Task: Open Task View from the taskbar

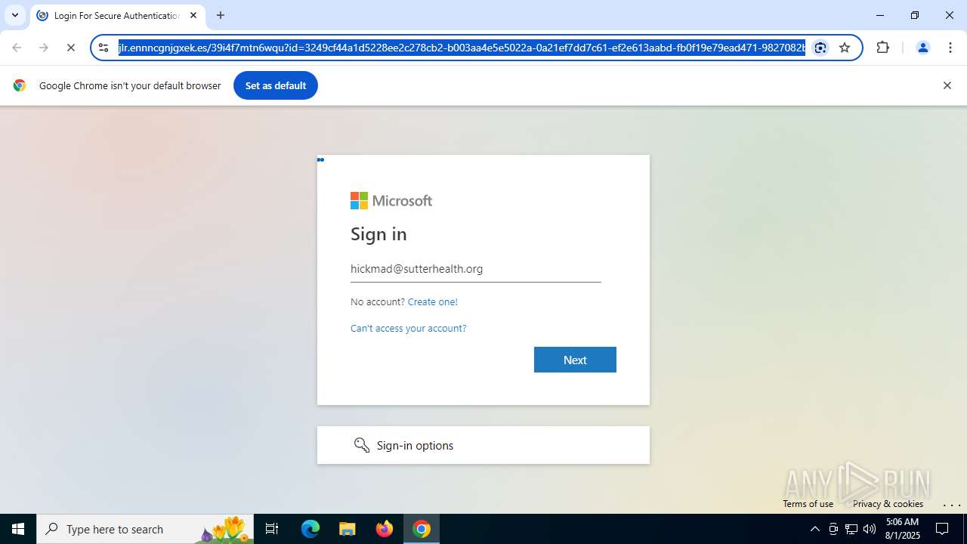Action: point(272,529)
